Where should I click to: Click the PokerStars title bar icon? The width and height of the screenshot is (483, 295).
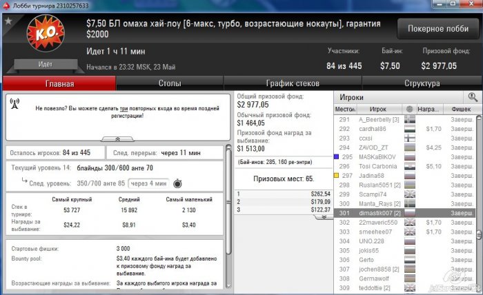(x=6, y=6)
